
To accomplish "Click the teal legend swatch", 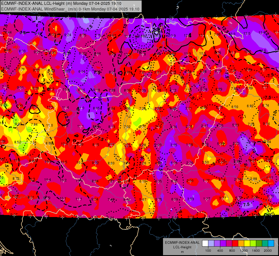I will click(x=265, y=243).
